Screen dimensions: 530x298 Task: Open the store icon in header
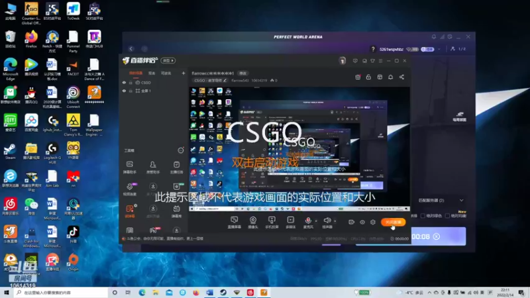click(x=380, y=77)
